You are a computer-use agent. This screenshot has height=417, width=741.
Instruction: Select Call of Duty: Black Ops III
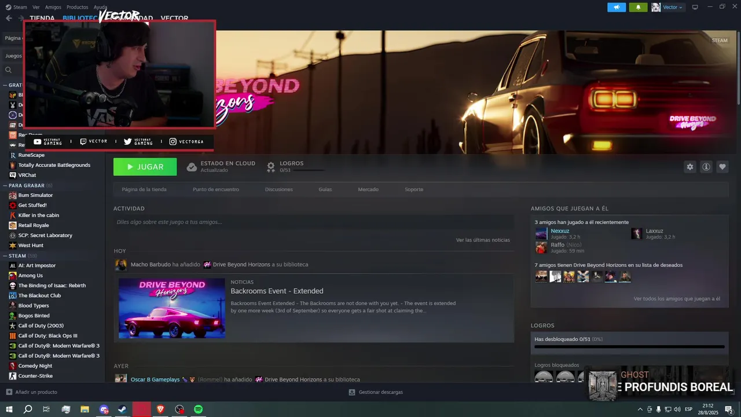point(47,336)
